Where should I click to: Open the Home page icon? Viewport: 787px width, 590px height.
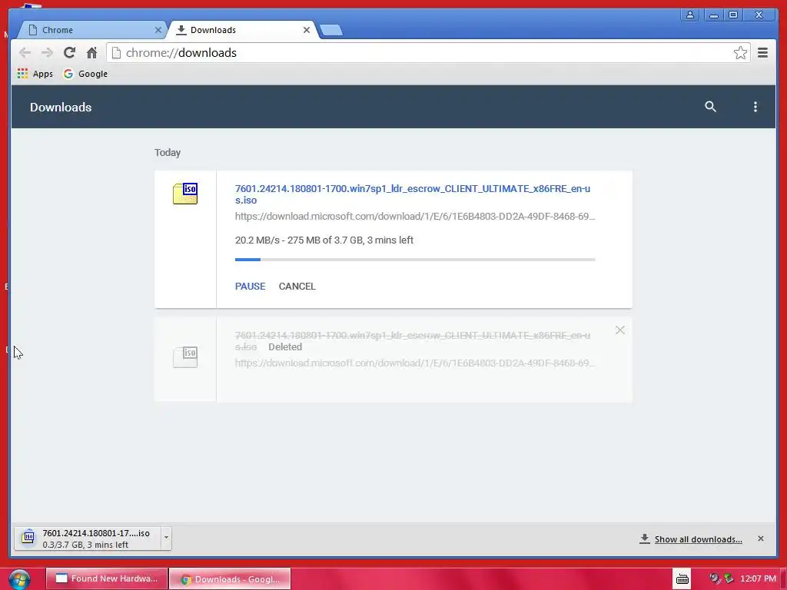click(x=92, y=53)
